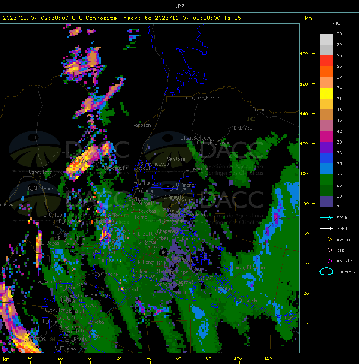Click the Clla.del_Rosario map label

pos(203,98)
